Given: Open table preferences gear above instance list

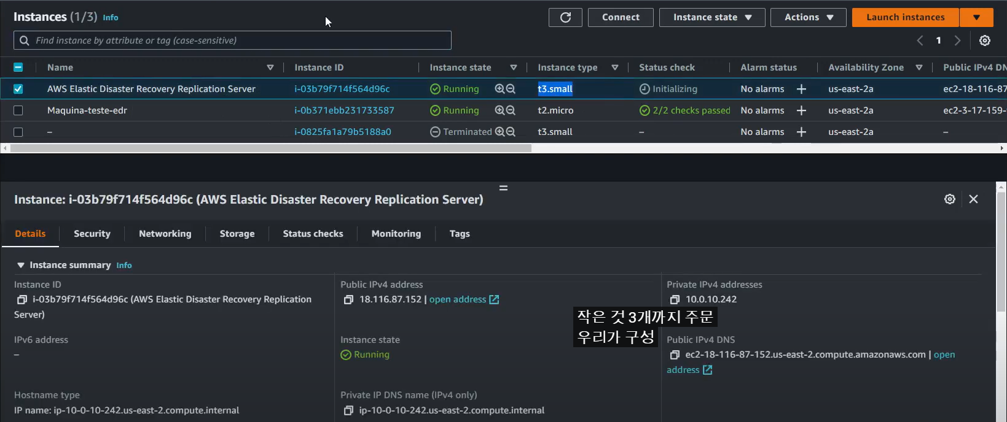Looking at the screenshot, I should pos(985,40).
